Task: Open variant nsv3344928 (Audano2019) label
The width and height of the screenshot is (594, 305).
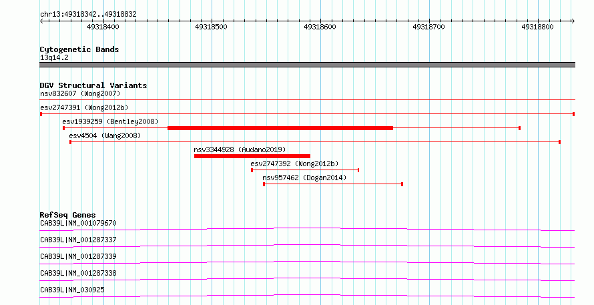Action: point(240,149)
